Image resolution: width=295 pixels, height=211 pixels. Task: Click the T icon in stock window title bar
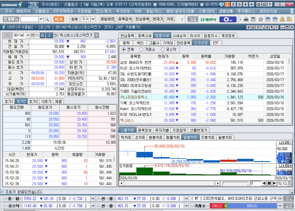point(258,27)
